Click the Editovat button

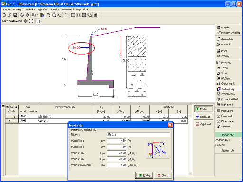204,117
